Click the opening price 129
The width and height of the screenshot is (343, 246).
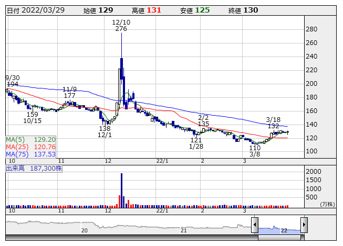click(x=106, y=10)
